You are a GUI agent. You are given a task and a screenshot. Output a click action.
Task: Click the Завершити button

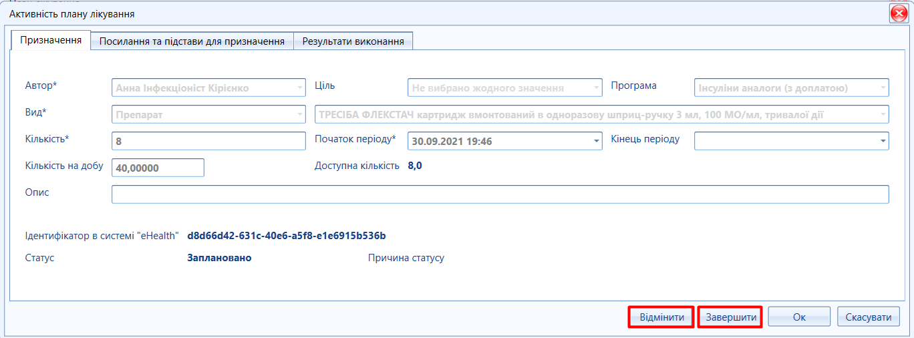731,317
